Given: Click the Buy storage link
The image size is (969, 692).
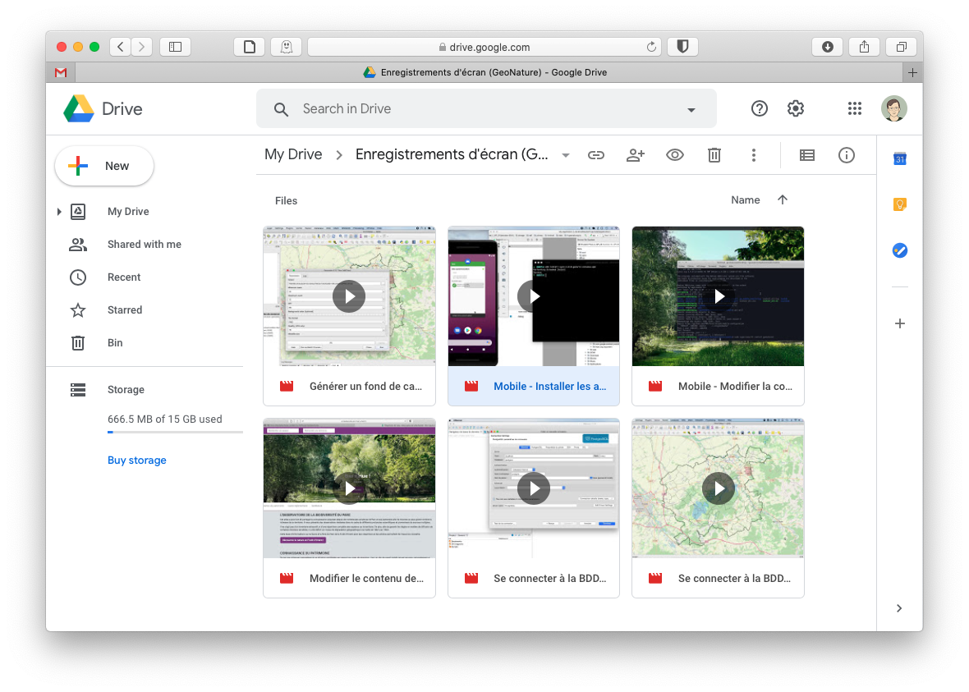Looking at the screenshot, I should tap(136, 461).
